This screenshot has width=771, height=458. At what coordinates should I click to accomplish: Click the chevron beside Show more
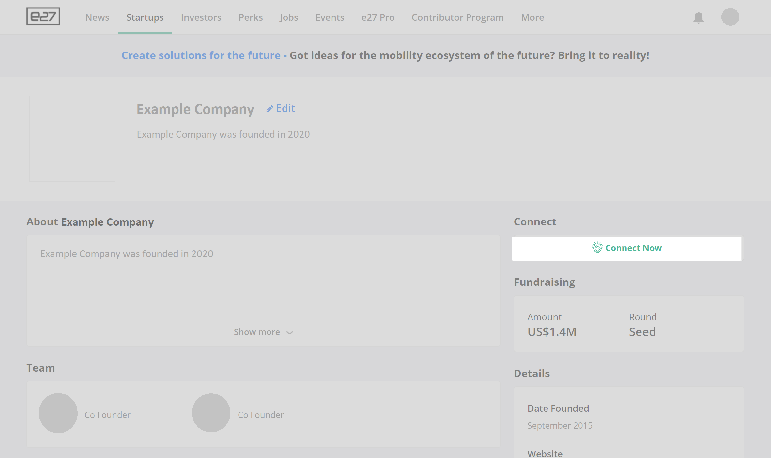[290, 333]
